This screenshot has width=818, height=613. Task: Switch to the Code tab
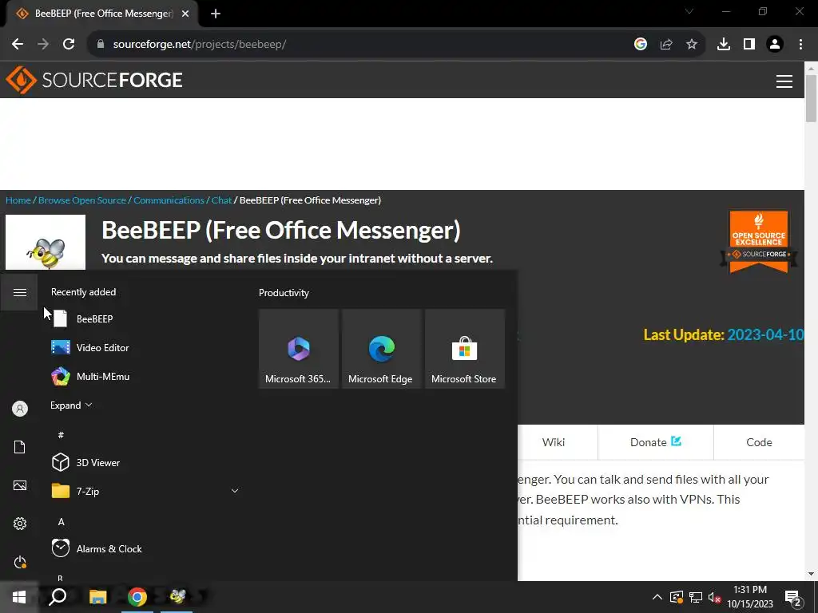(x=759, y=442)
